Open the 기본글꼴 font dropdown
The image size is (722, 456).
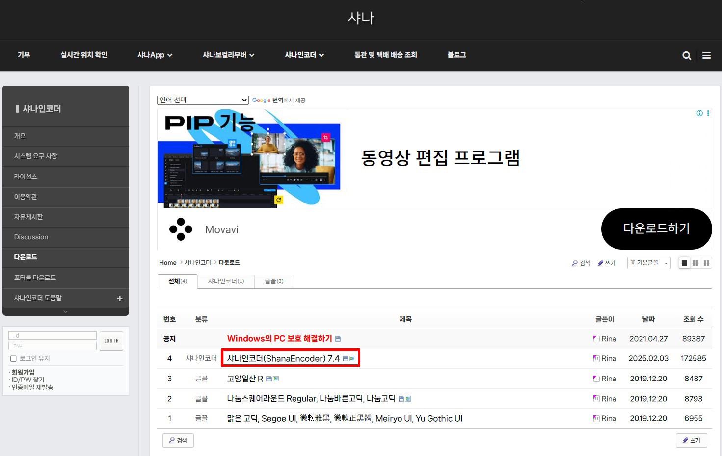click(x=649, y=263)
